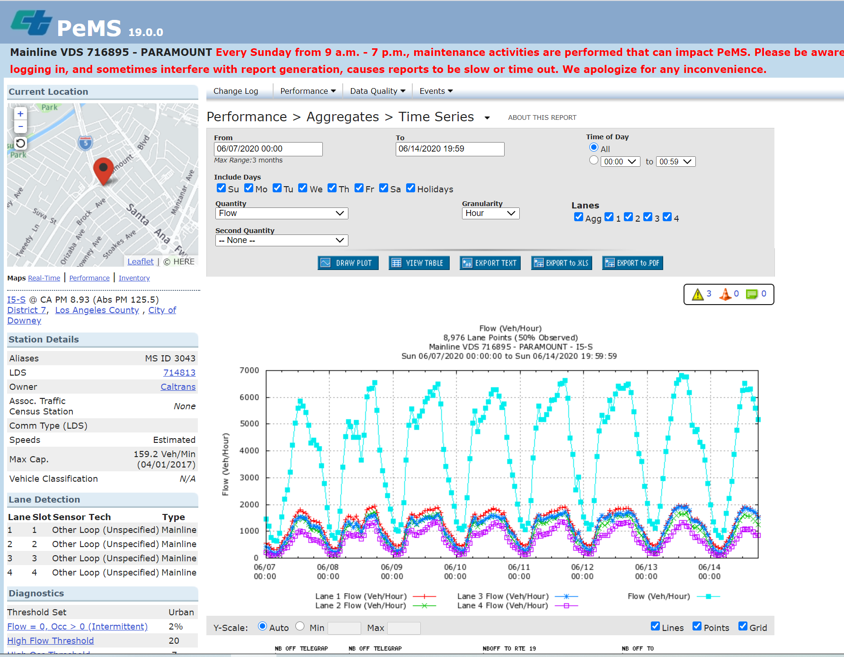Open the Second Quantity dropdown

click(282, 241)
